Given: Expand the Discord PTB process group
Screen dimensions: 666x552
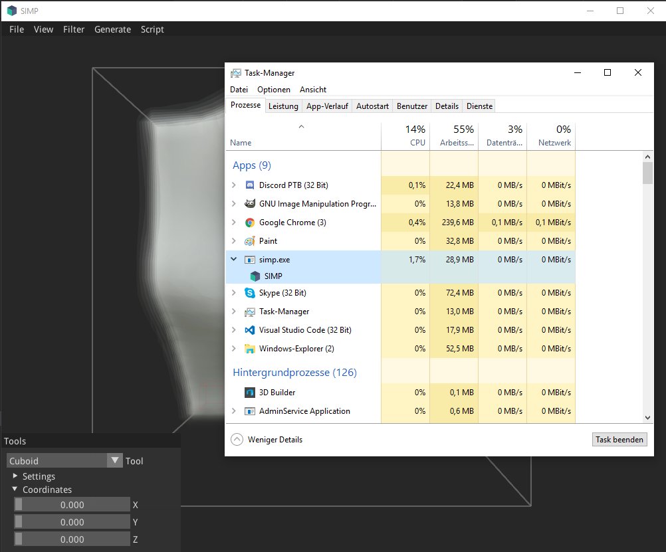Looking at the screenshot, I should tap(233, 185).
